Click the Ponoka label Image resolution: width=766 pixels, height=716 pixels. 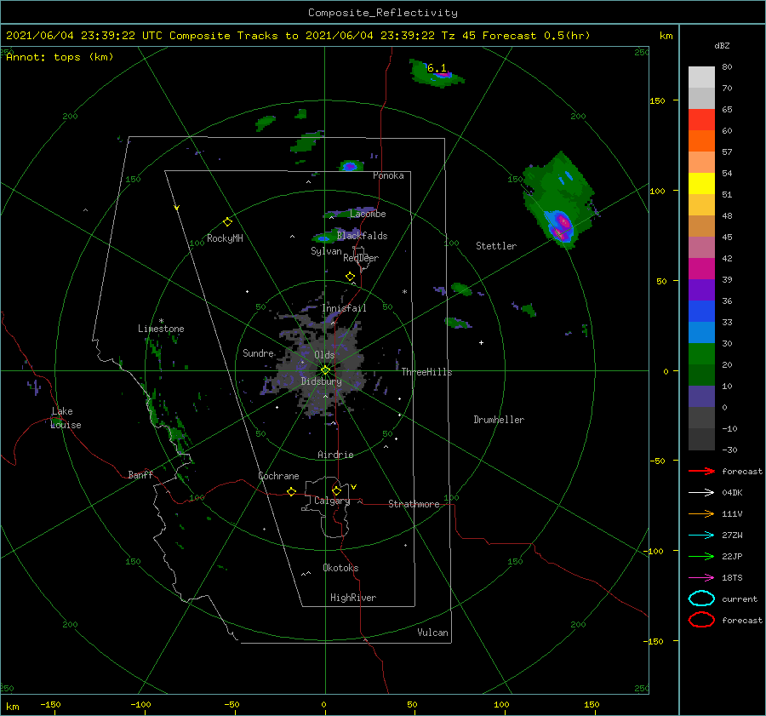tap(388, 175)
